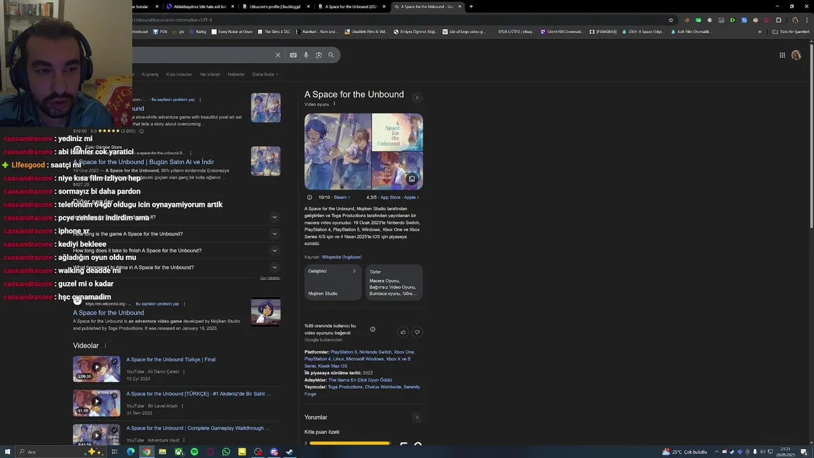
Task: Open the App Store - Apple rating link
Action: pos(392,197)
